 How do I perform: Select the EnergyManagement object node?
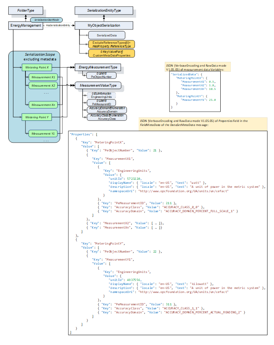click(25, 25)
